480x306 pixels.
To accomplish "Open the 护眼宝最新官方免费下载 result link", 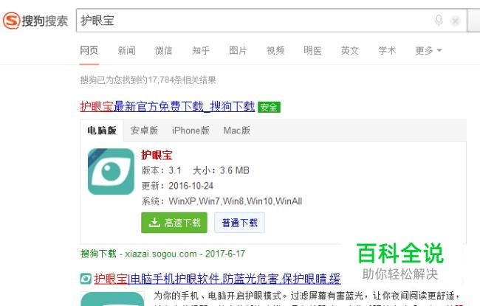I will [168, 106].
